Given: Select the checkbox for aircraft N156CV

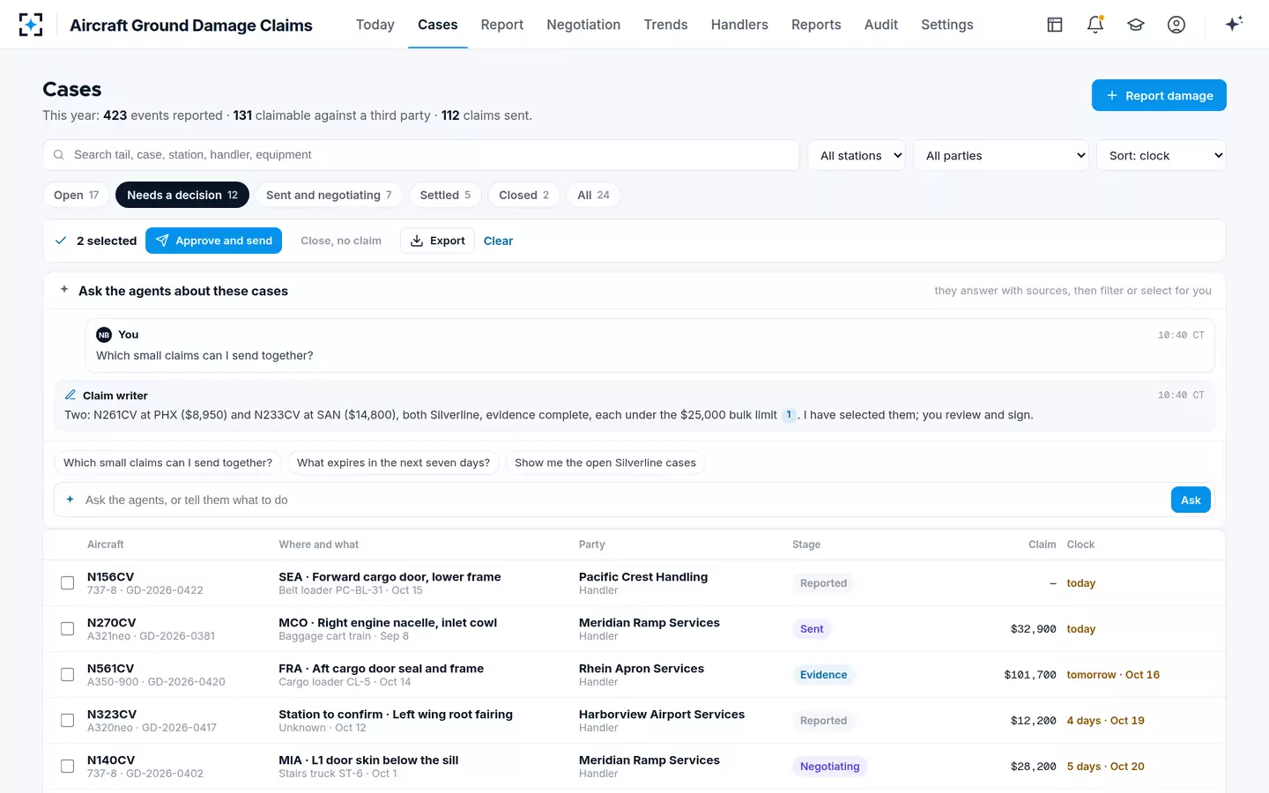Looking at the screenshot, I should pos(67,583).
